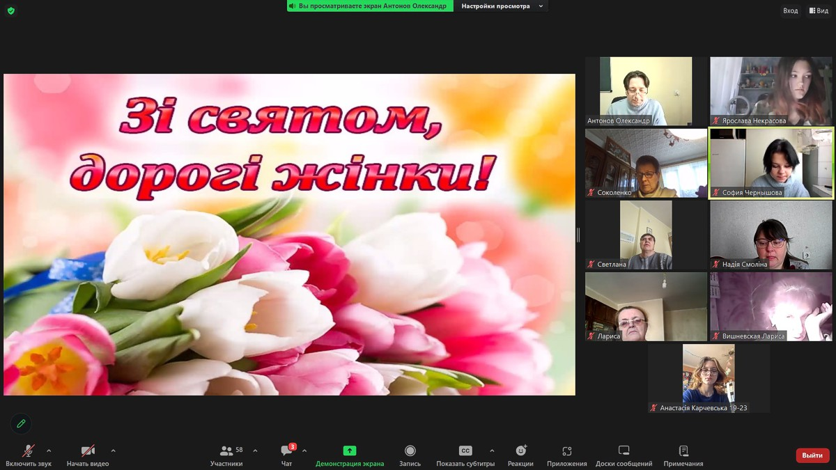
Task: Open the Участники participants panel
Action: point(226,456)
